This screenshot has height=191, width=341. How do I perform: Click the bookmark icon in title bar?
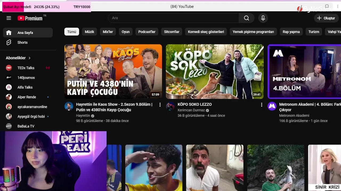coord(327,6)
